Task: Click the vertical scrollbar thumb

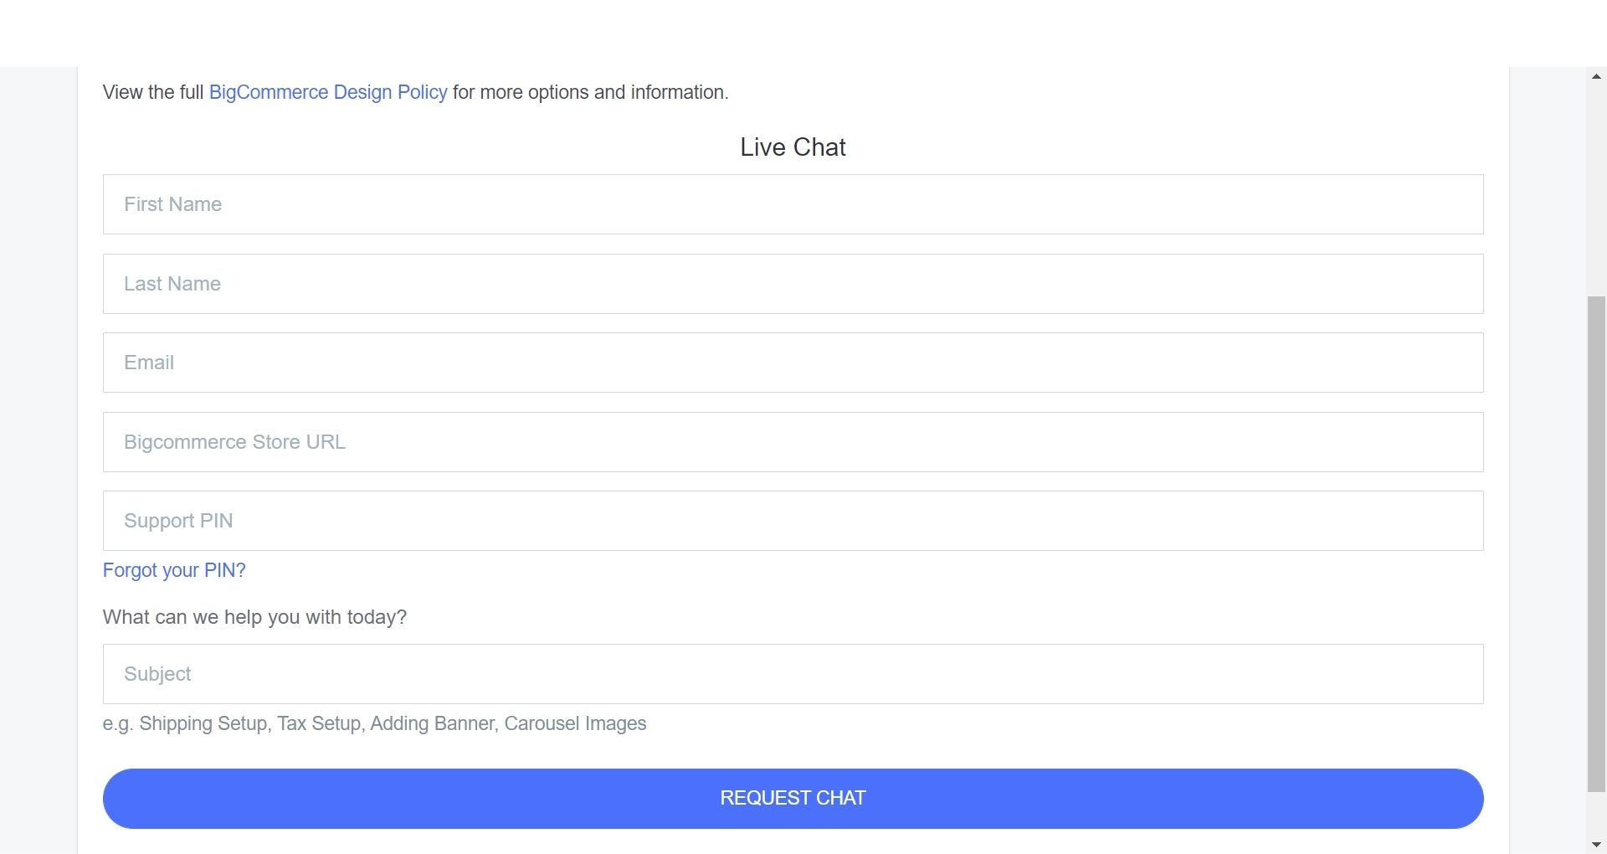Action: click(x=1596, y=544)
